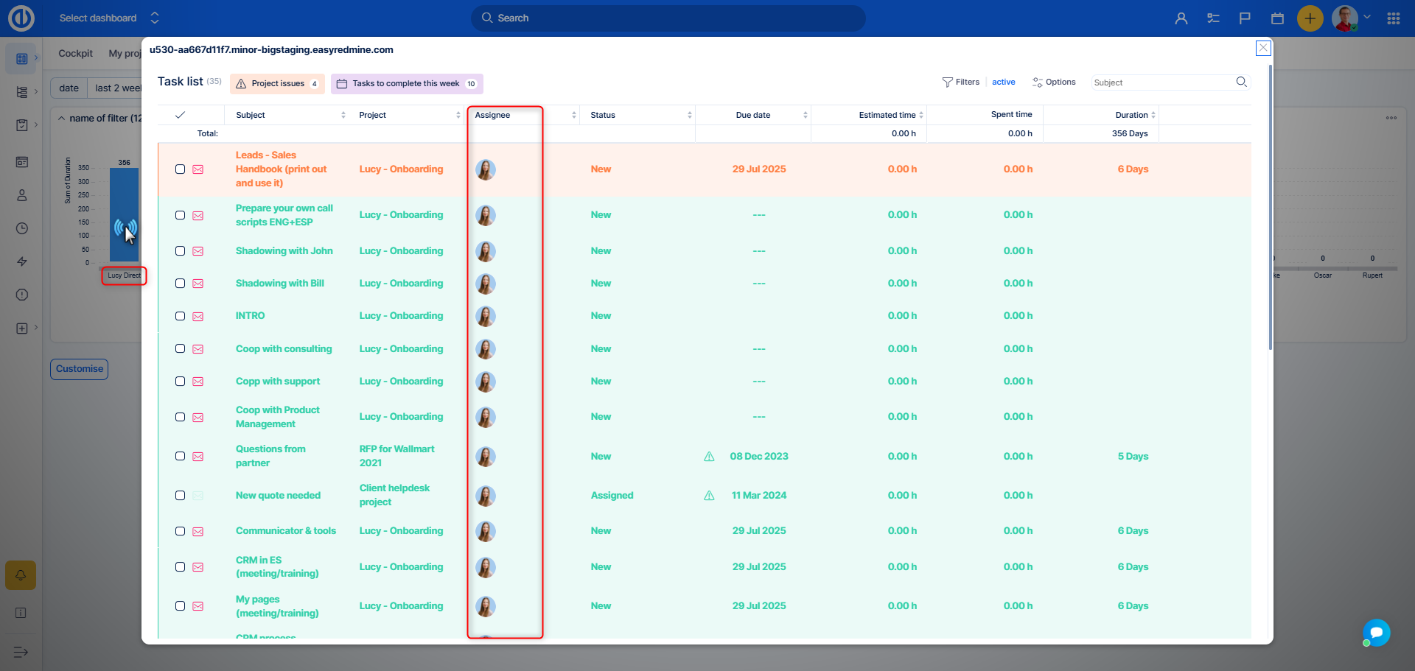Open the flag icon in header
Image resolution: width=1415 pixels, height=671 pixels.
[x=1245, y=18]
